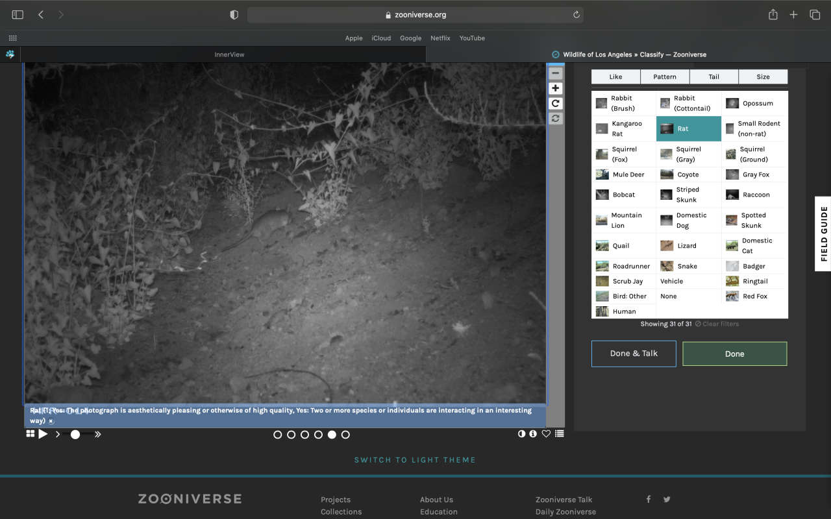Image resolution: width=831 pixels, height=519 pixels.
Task: Expand the Like filter dropdown
Action: pos(615,77)
